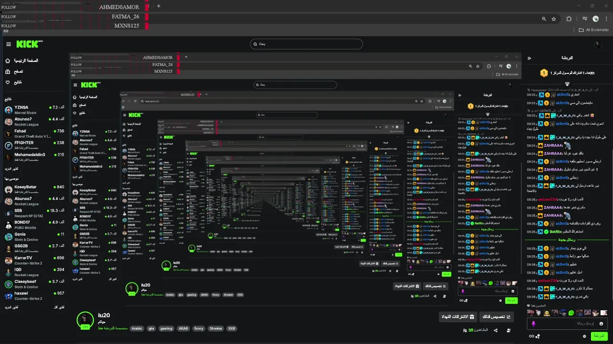Open KosayBetar channel in recommended list
Image resolution: width=613 pixels, height=344 pixels.
[34, 190]
